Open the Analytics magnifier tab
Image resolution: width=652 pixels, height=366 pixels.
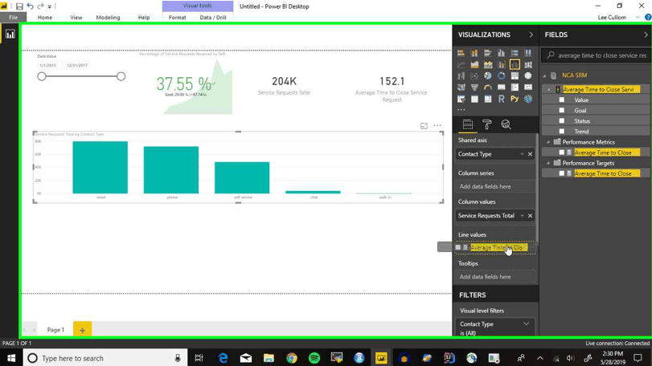tap(506, 124)
